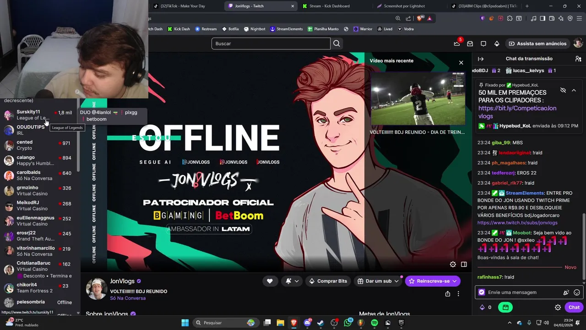Screen dimensions: 586x330
Task: Open the Reinscreva-se dropdown button
Action: 433,281
